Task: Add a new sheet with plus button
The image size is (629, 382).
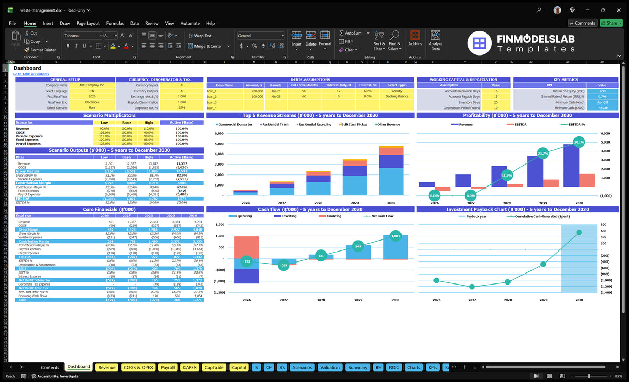Action: [464, 367]
